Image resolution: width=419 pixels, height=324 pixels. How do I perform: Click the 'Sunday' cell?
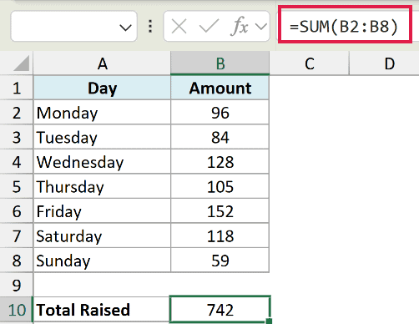pos(102,261)
